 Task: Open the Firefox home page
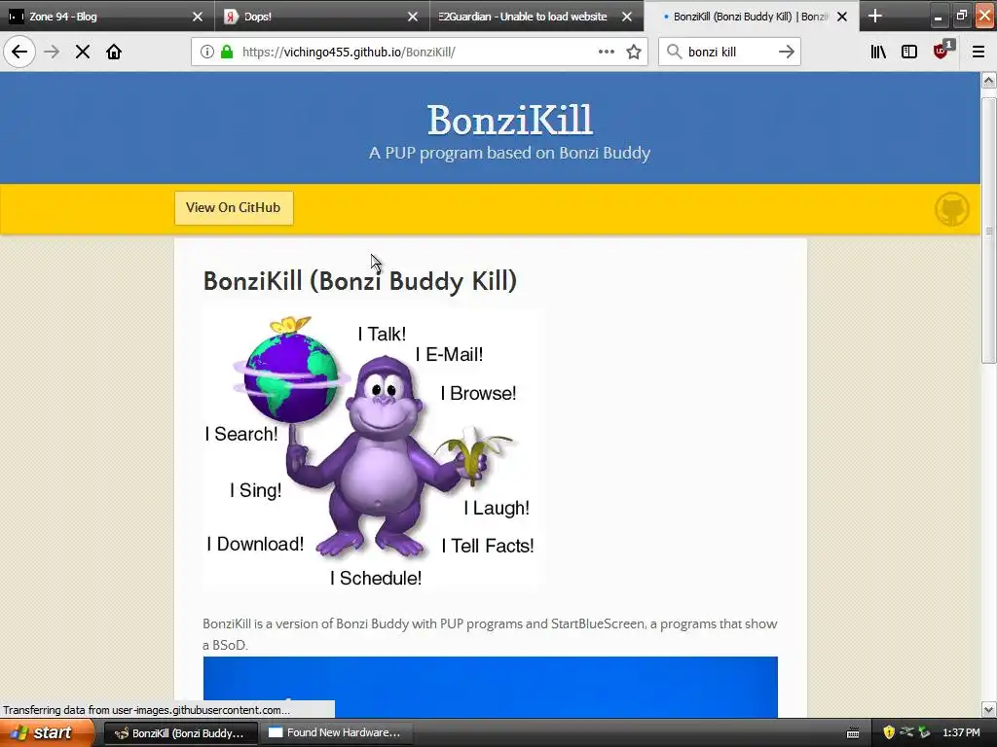coord(114,52)
